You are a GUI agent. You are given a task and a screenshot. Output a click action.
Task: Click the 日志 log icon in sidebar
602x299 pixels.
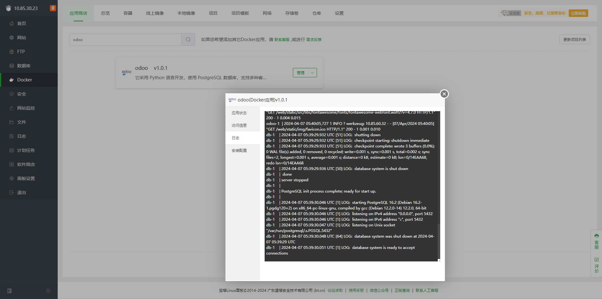coord(12,136)
